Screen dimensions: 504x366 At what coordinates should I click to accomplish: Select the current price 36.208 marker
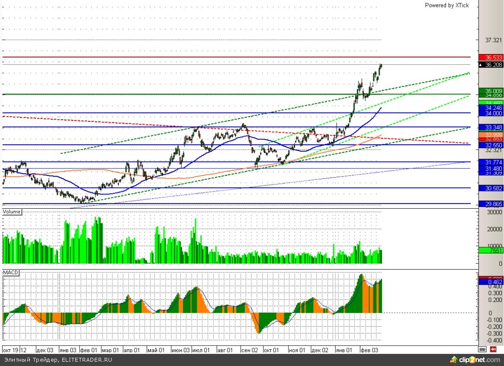pyautogui.click(x=491, y=65)
